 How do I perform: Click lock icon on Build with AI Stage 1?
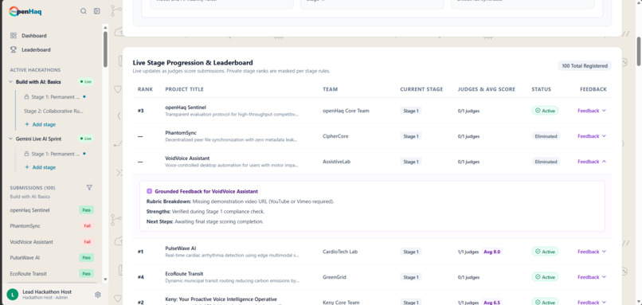[26, 97]
